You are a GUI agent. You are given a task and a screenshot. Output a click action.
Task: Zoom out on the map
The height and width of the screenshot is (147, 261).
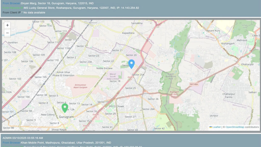(7, 33)
